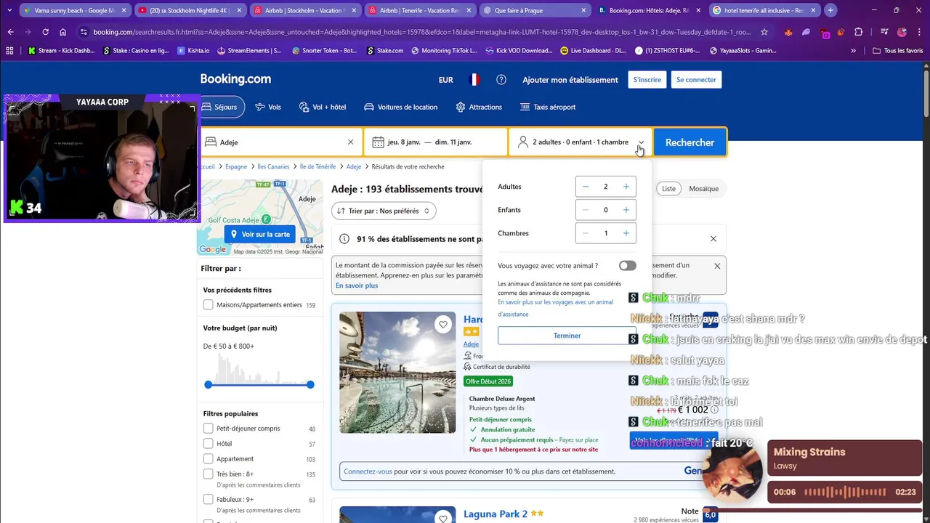The height and width of the screenshot is (523, 930).
Task: Check Maisons/Appartements entiers filter
Action: 209,305
